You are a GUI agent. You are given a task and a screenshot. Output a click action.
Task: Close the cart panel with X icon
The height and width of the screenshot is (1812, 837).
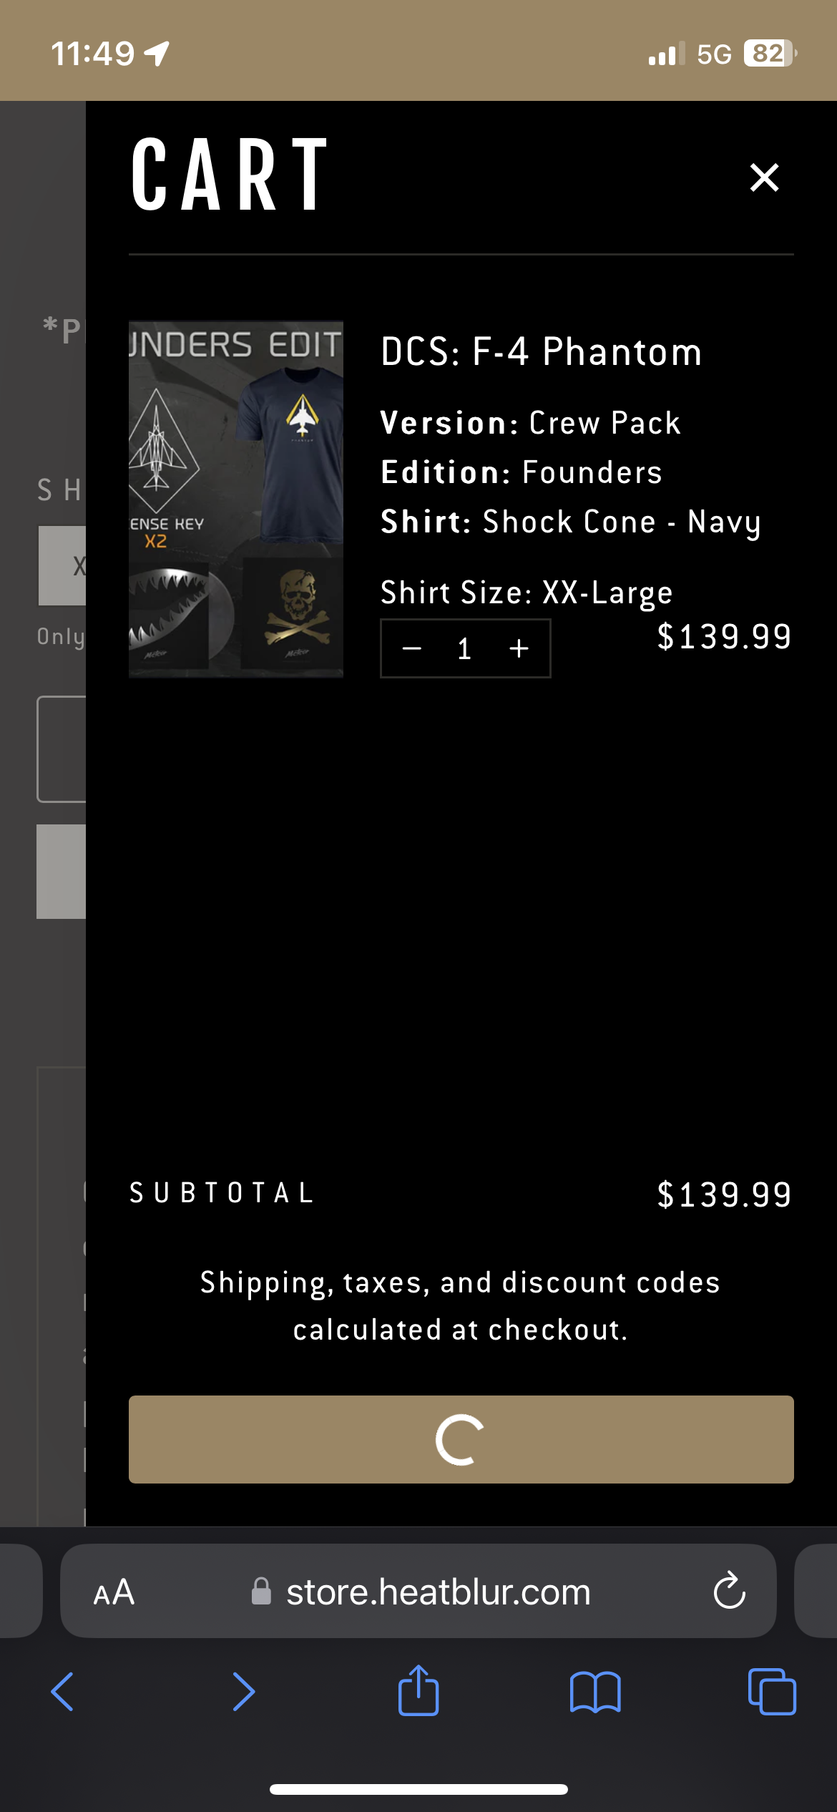coord(764,177)
